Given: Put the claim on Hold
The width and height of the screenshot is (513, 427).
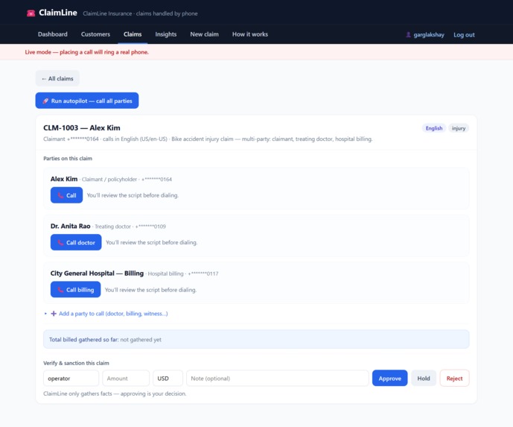Looking at the screenshot, I should [x=424, y=379].
